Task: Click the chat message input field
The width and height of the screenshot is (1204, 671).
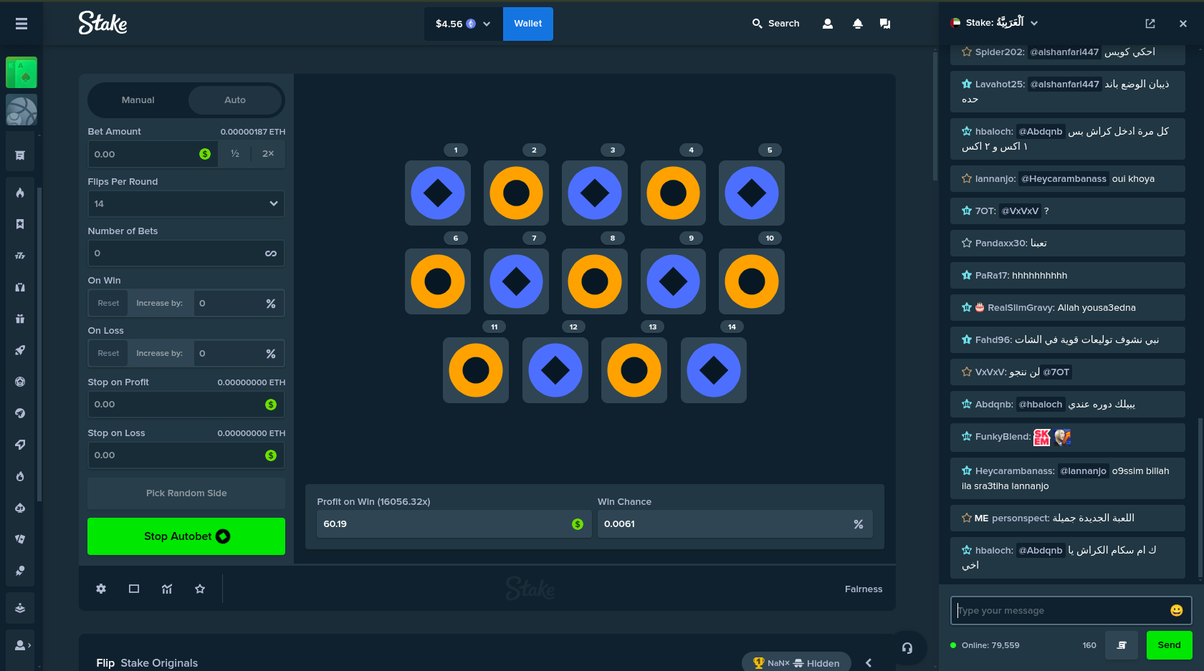Action: tap(1061, 610)
